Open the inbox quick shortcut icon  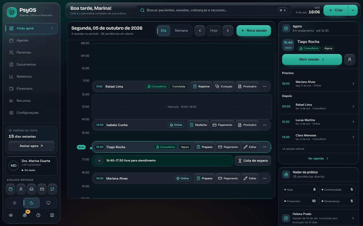coord(32,189)
